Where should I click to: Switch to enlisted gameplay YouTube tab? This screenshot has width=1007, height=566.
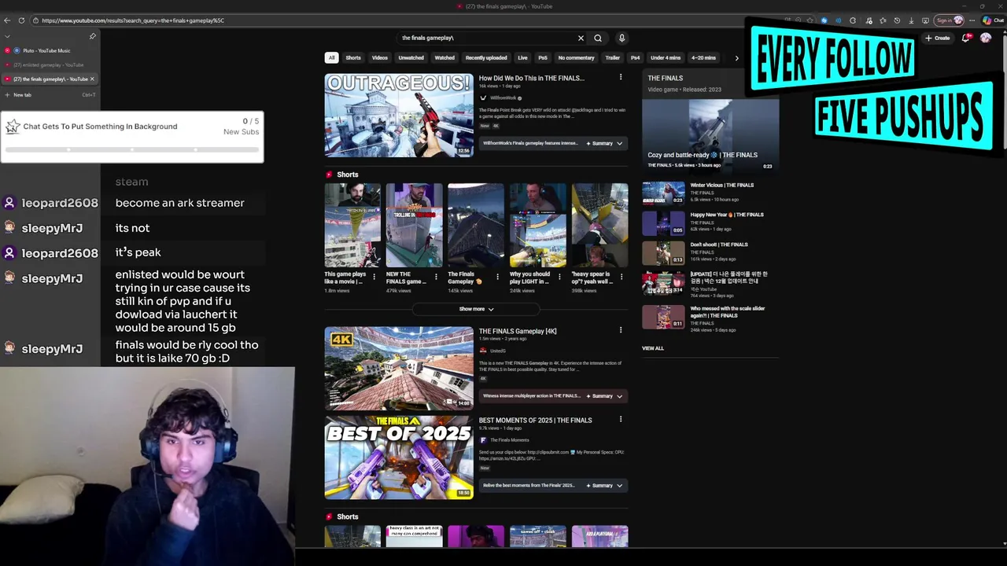(x=50, y=64)
